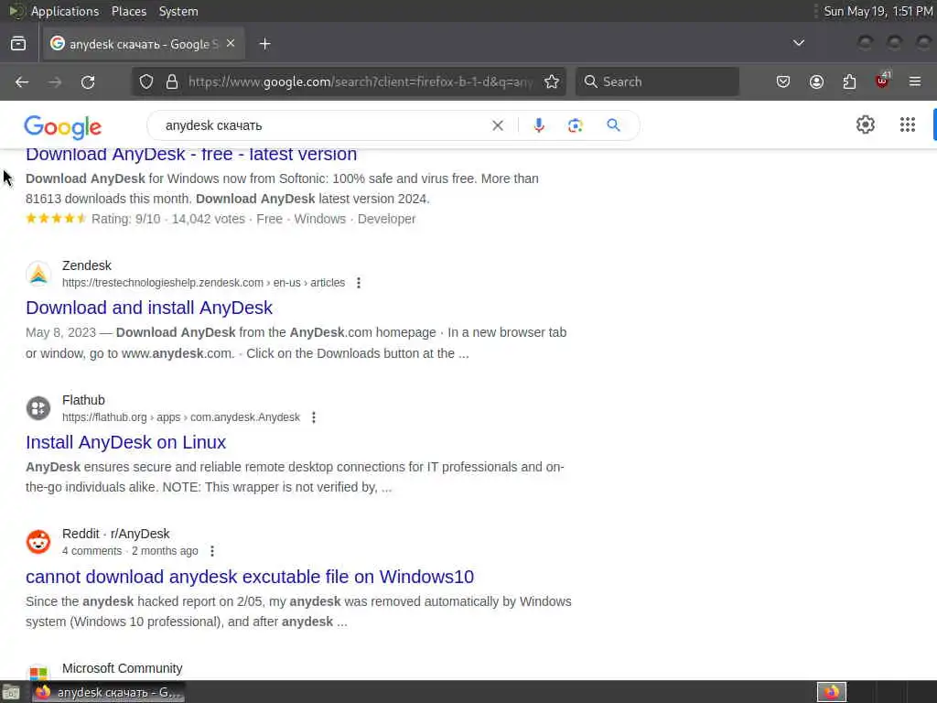Image resolution: width=937 pixels, height=703 pixels.
Task: Open uBlock Origin extension icon
Action: click(x=882, y=81)
